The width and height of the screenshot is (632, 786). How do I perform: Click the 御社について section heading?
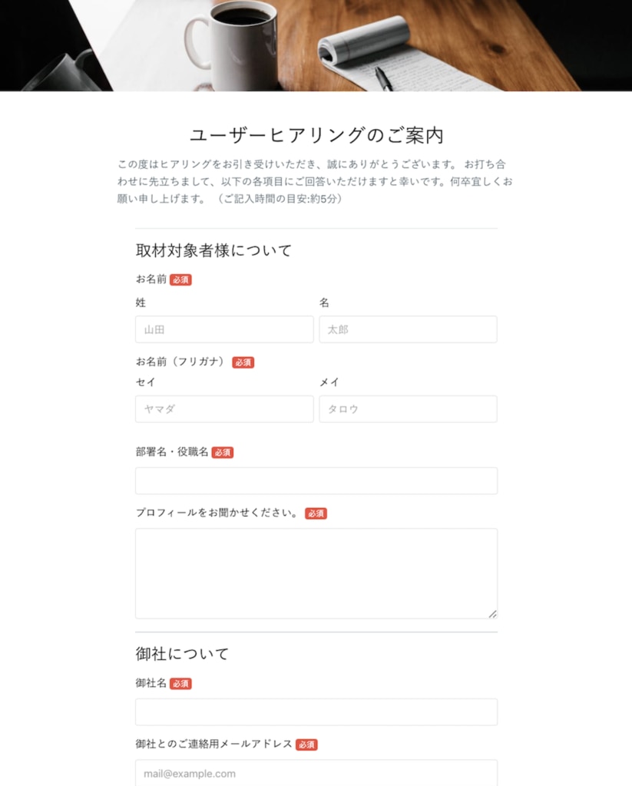(182, 654)
